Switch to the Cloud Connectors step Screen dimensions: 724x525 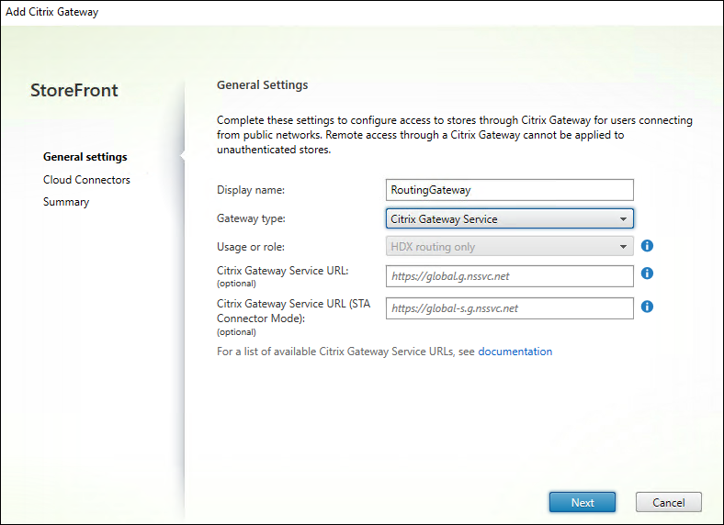click(86, 180)
